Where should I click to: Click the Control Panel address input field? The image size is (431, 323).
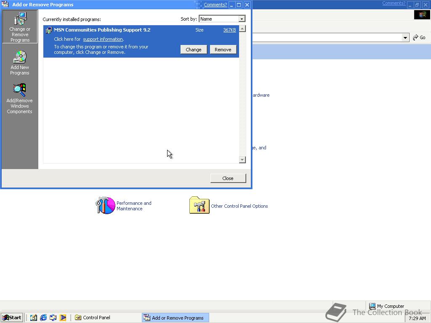pos(327,37)
